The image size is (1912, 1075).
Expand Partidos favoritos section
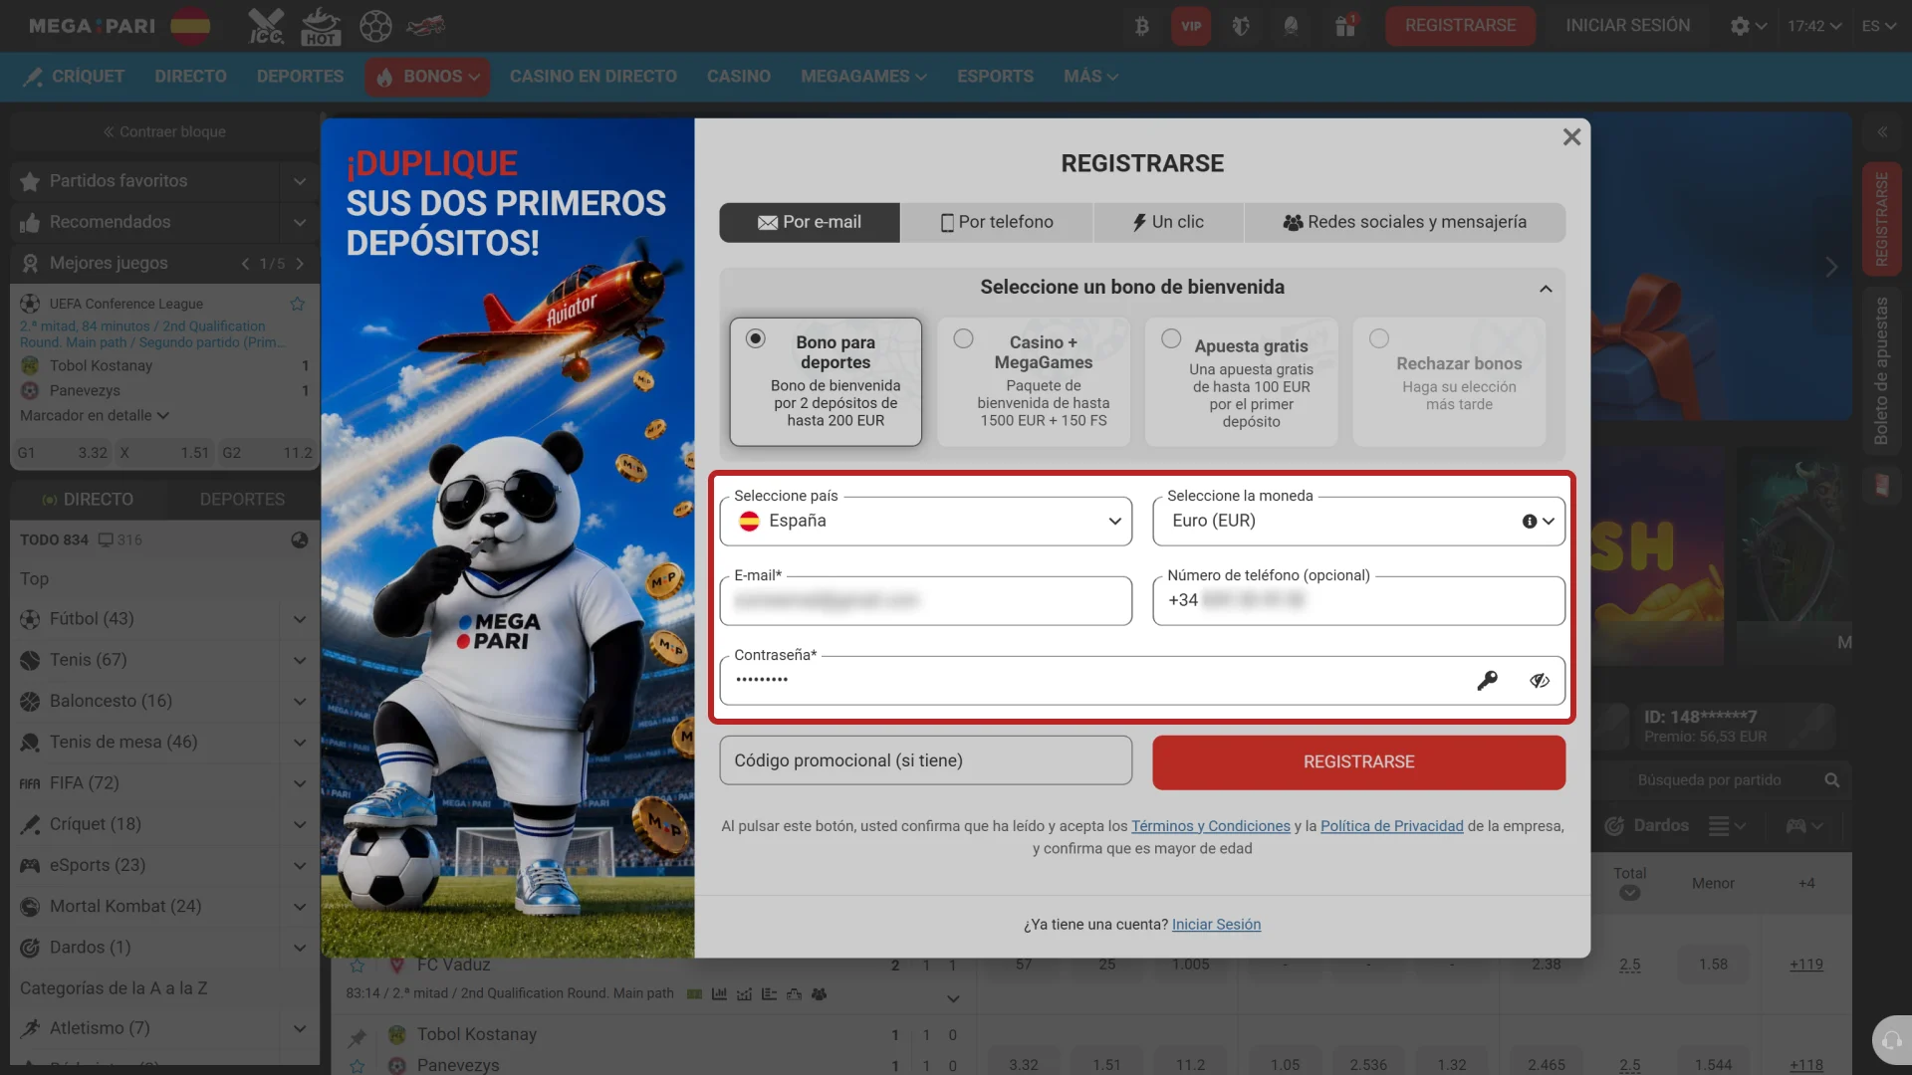[x=299, y=181]
